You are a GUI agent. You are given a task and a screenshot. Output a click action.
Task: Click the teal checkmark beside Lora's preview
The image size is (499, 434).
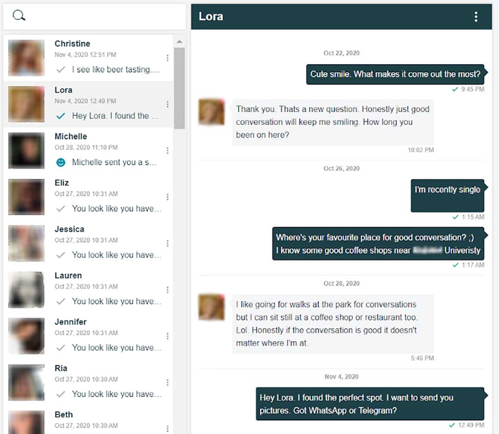59,116
